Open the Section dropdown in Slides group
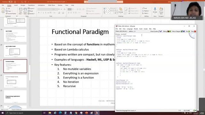Screen dimensions: 205x115 31,13
